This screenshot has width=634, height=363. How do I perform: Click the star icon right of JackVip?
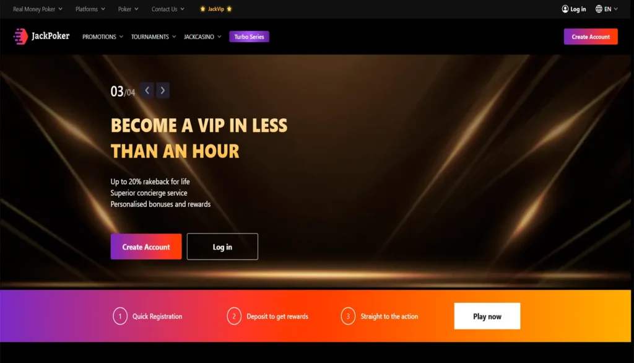229,9
